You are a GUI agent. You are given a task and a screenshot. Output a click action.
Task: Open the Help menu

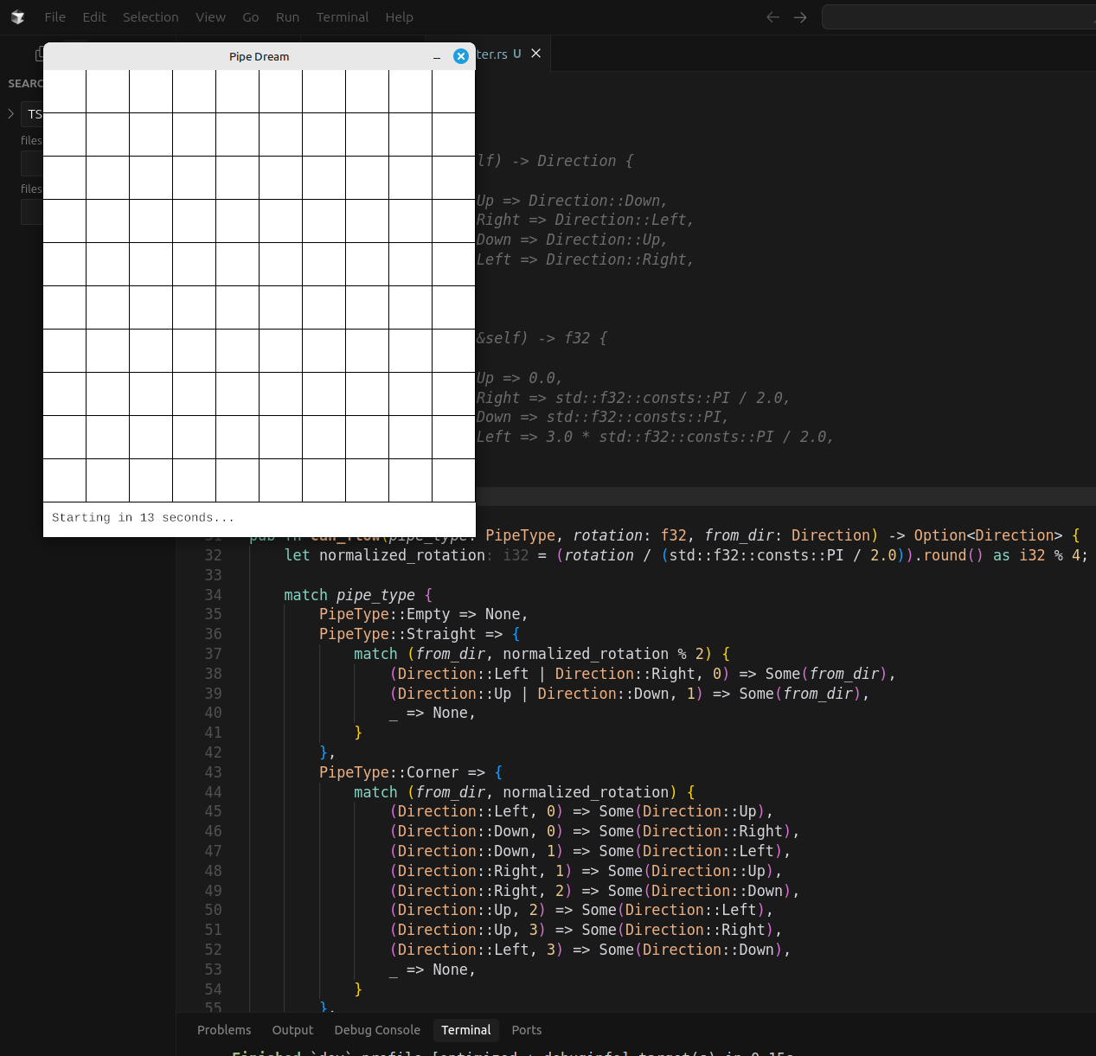point(399,17)
